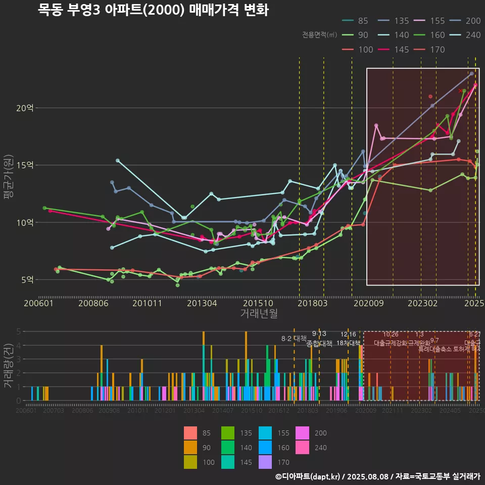Click 200703 on the volume chart x-axis
Viewport: 485px width, 485px height.
(54, 410)
